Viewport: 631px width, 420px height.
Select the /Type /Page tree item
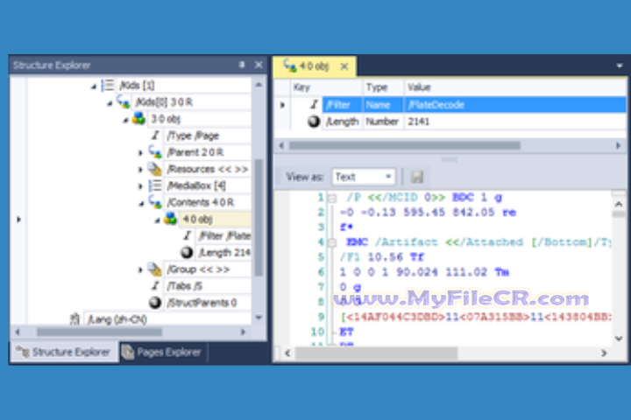tap(193, 136)
